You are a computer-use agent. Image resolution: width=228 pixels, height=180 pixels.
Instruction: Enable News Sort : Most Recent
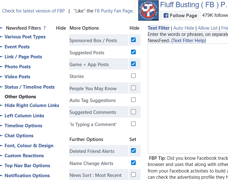(x=133, y=174)
